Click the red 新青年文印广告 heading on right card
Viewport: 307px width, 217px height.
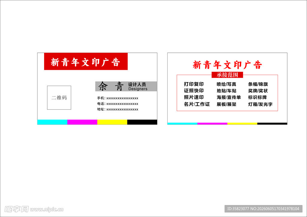click(227, 65)
